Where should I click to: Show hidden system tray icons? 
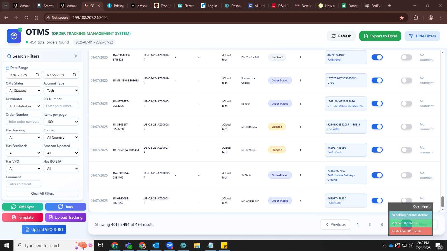(x=384, y=245)
